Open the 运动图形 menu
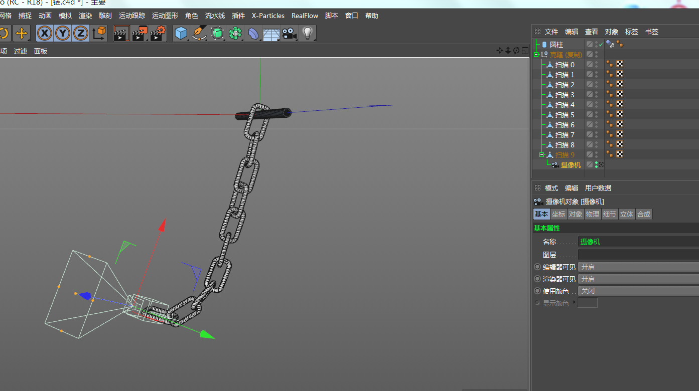Image resolution: width=699 pixels, height=391 pixels. tap(165, 16)
